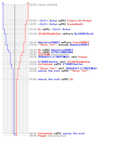Image resolution: width=131 pixels, height=145 pixels.
Task: Click the 'Player disconnected' entry at 34:40
Action: pyautogui.click(x=52, y=136)
